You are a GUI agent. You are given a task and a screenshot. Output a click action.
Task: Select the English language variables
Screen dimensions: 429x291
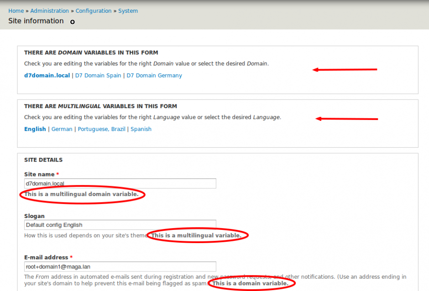click(x=35, y=129)
